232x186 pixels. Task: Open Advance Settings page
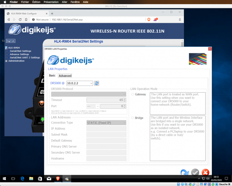19,54
